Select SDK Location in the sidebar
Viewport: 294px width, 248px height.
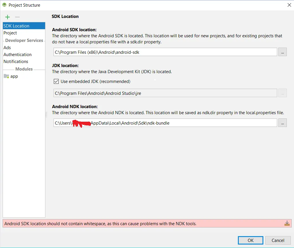tap(24, 26)
